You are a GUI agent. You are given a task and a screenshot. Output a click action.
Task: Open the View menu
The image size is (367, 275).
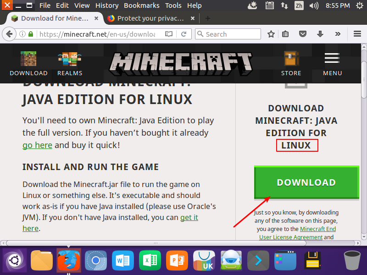coord(82,5)
